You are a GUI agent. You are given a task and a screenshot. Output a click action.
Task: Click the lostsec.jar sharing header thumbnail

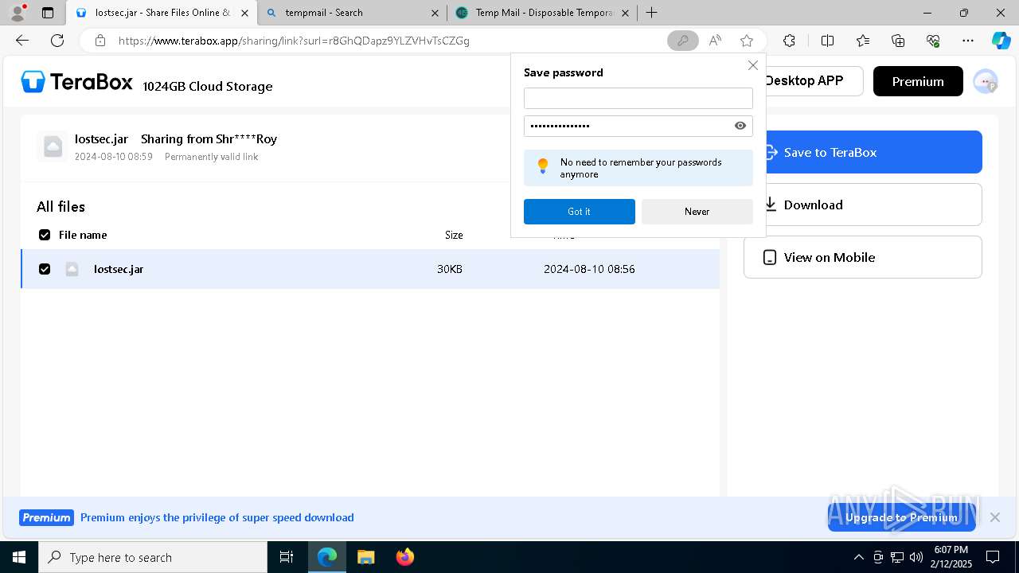coord(53,146)
